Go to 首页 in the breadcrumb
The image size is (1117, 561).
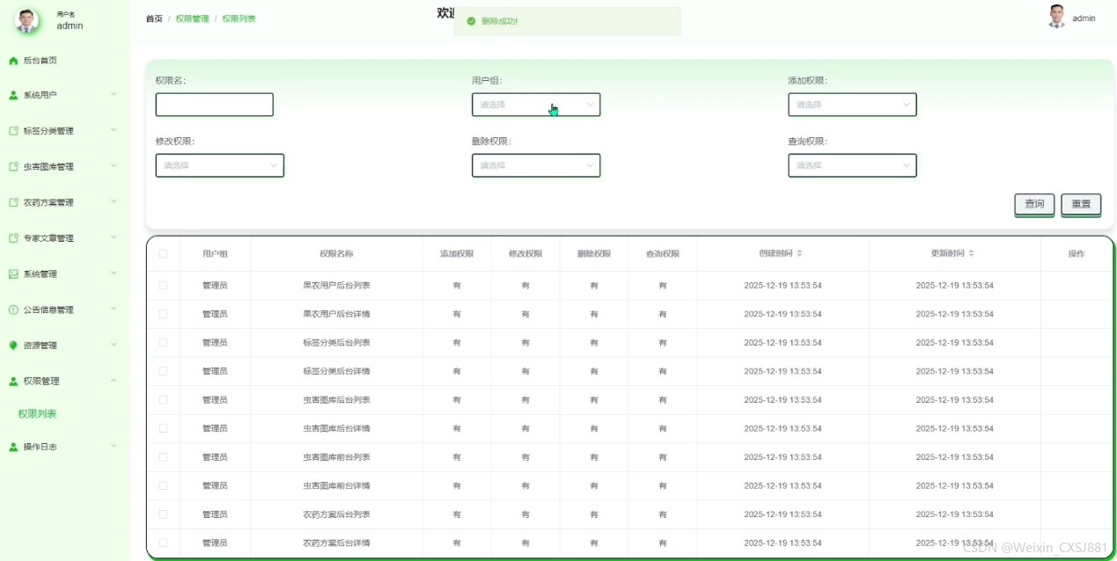[154, 18]
